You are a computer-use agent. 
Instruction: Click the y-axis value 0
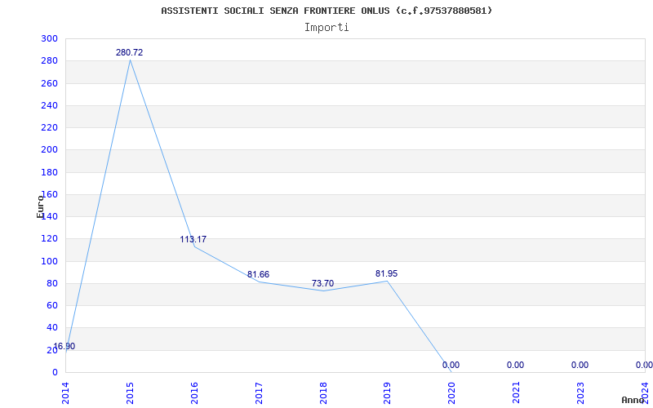pos(55,372)
